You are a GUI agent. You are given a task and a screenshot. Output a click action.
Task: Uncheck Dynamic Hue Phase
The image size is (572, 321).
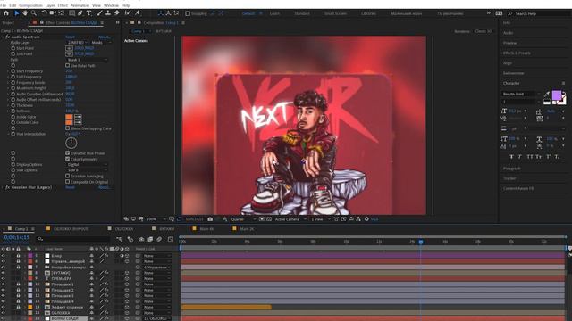[68, 153]
